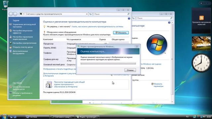Click the clock gadget on the sidebar
Viewport: 212px width, 119px height.
click(201, 62)
